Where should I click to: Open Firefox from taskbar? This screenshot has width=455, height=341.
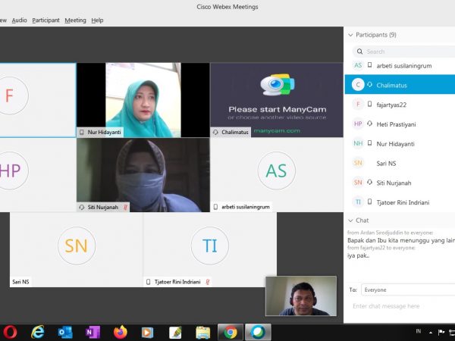121,333
